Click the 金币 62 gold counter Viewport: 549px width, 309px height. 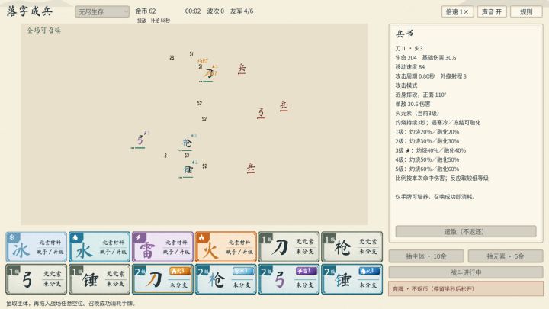pyautogui.click(x=146, y=11)
